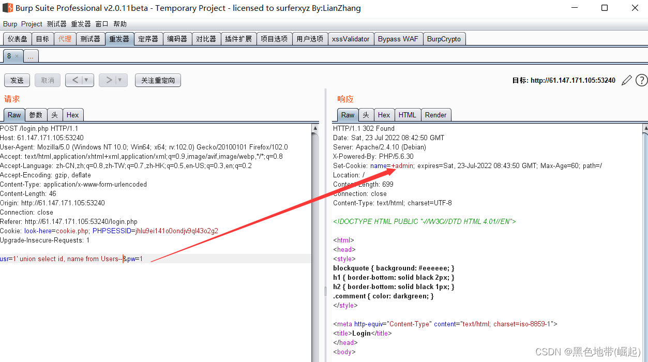Click the Cookie header line in request
This screenshot has width=648, height=362.
click(x=109, y=231)
